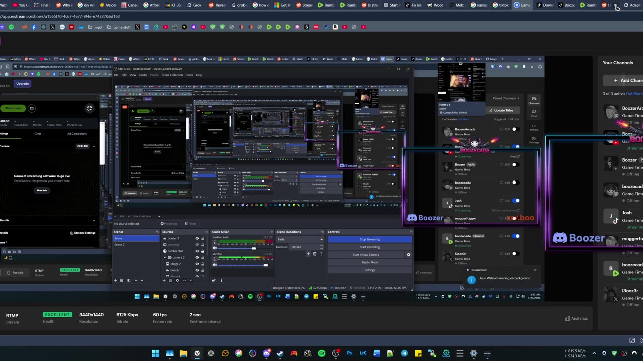Select Scene 2 in Scenes list

pyautogui.click(x=119, y=245)
